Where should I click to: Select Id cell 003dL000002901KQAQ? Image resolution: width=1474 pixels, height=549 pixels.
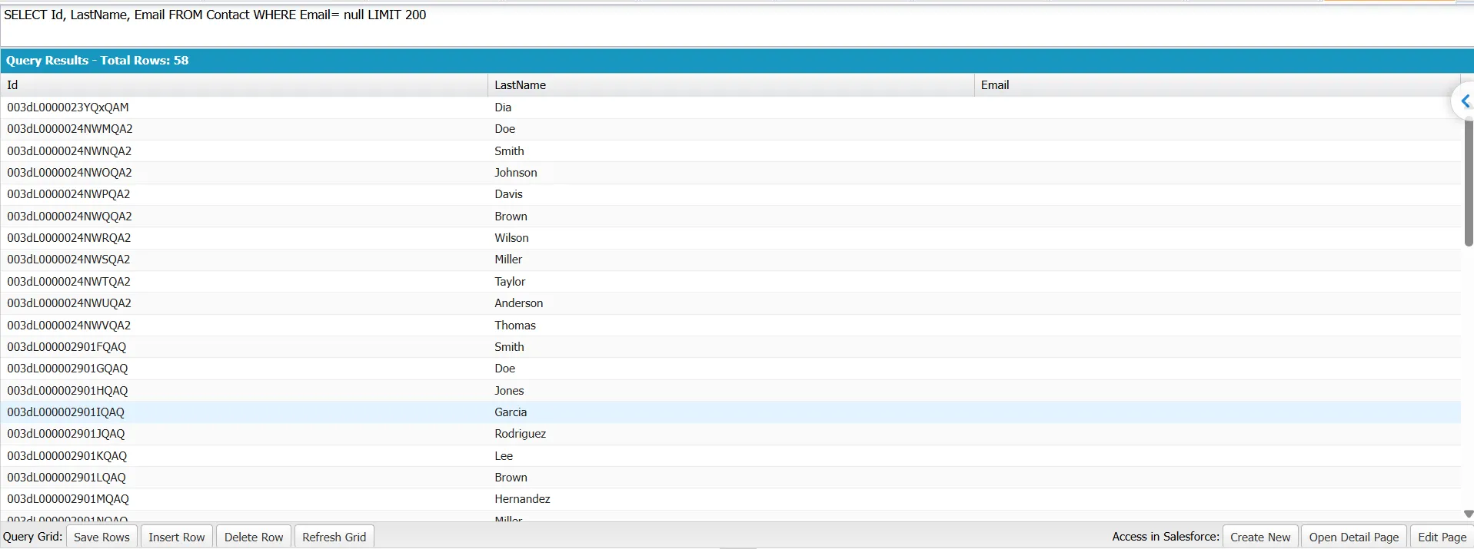[244, 456]
